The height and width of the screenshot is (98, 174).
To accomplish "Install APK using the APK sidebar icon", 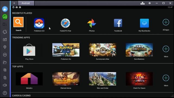I will coord(5,55).
